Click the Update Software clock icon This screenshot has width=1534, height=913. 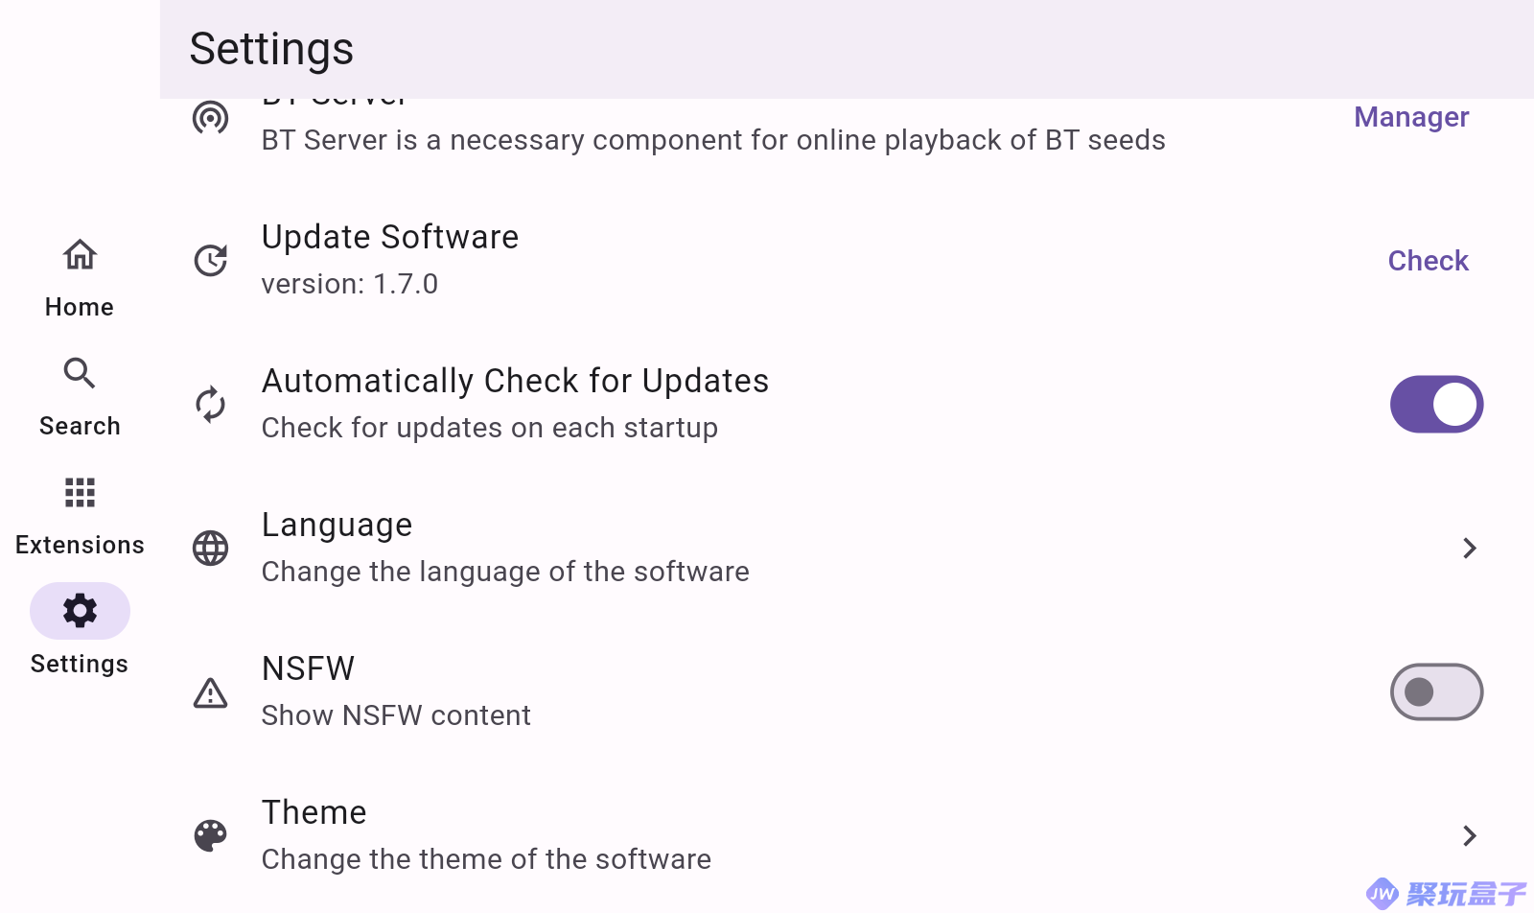tap(210, 260)
